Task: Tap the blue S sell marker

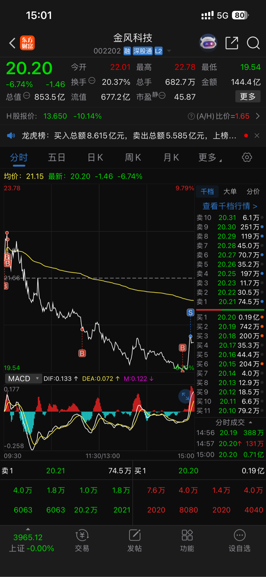Action: coord(190,312)
